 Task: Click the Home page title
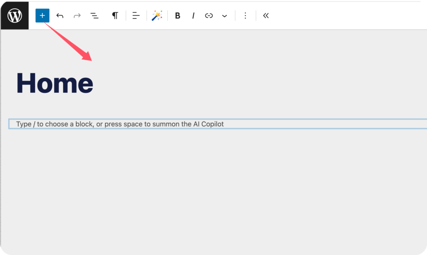(x=55, y=83)
